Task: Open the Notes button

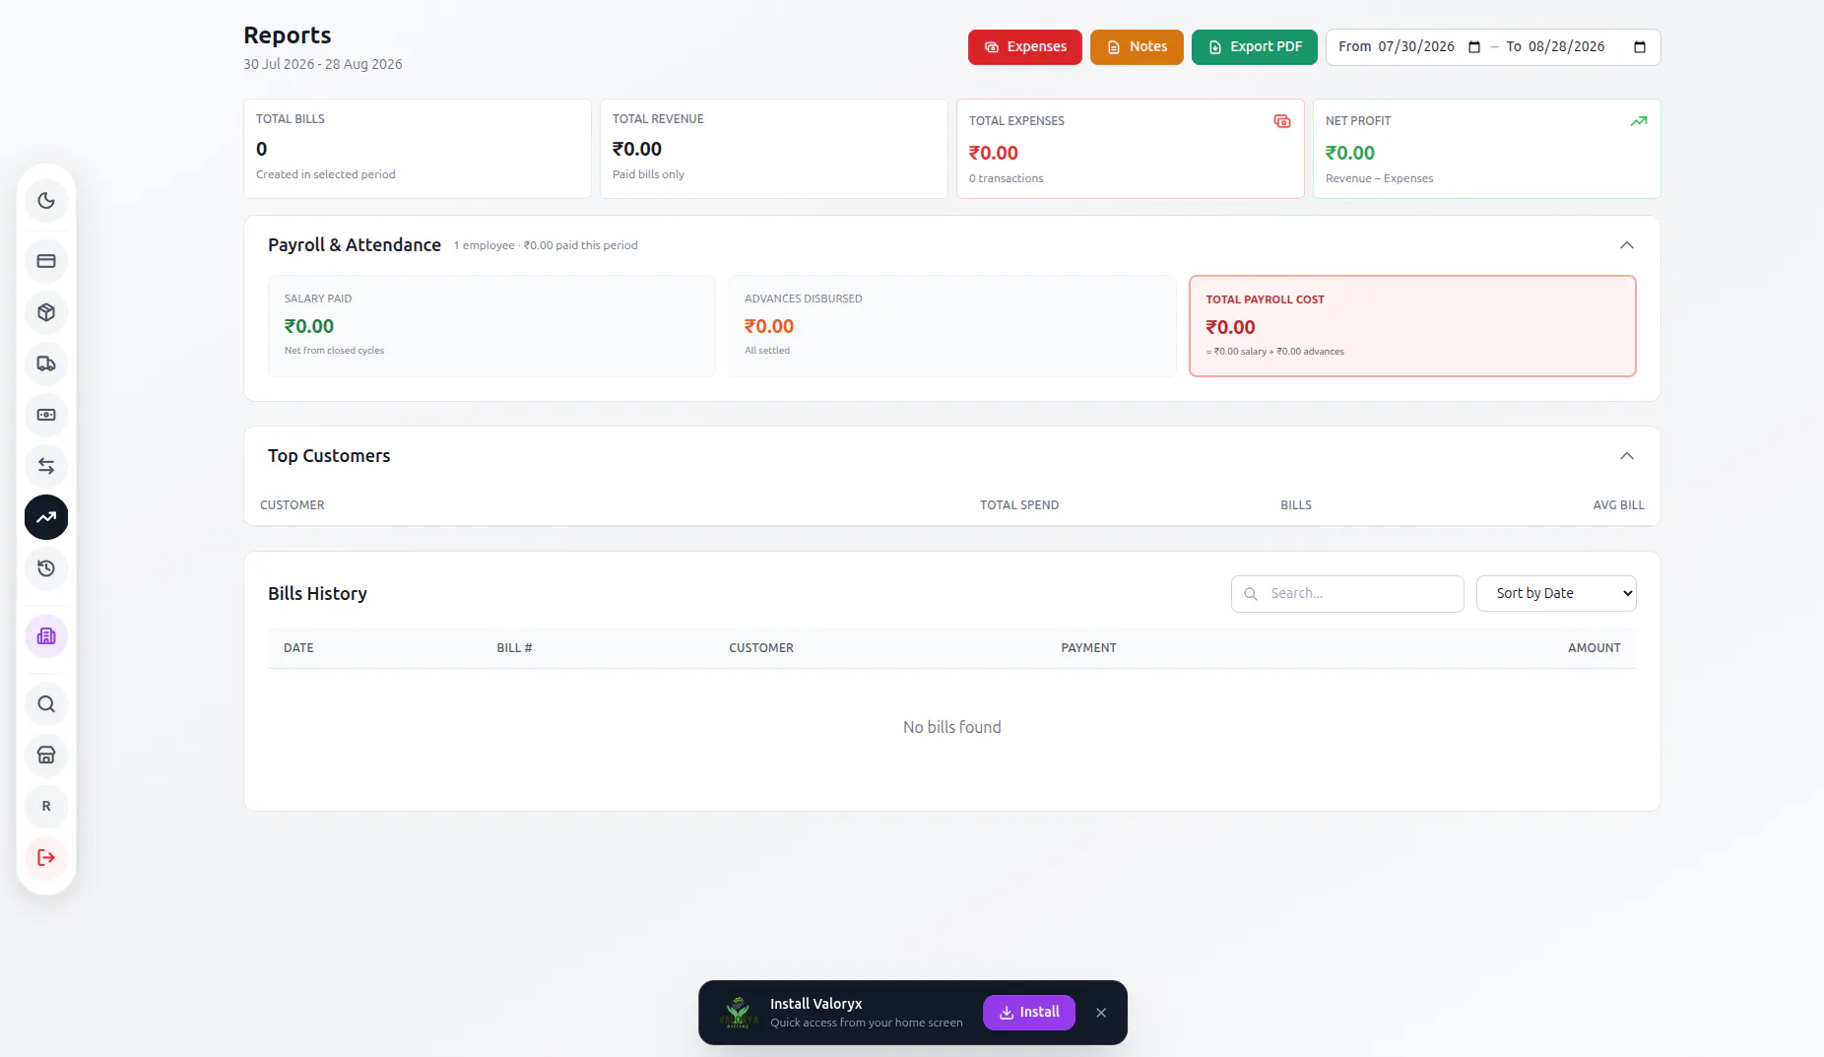Action: [x=1137, y=47]
